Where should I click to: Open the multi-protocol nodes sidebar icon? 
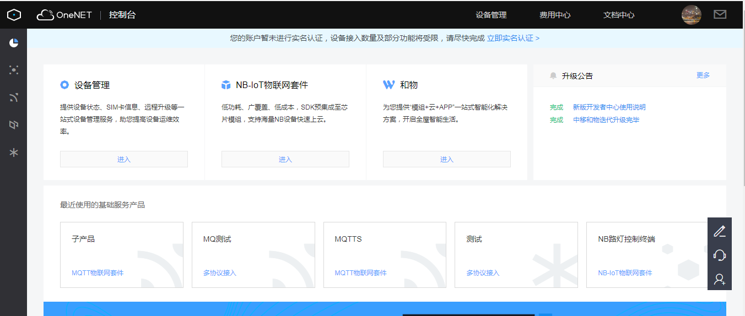tap(14, 70)
